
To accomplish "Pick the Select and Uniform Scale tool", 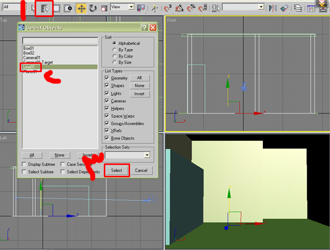I will coord(104,8).
